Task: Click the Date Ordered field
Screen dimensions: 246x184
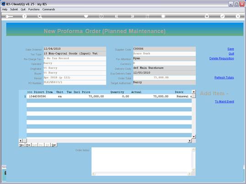Action: [x=75, y=49]
